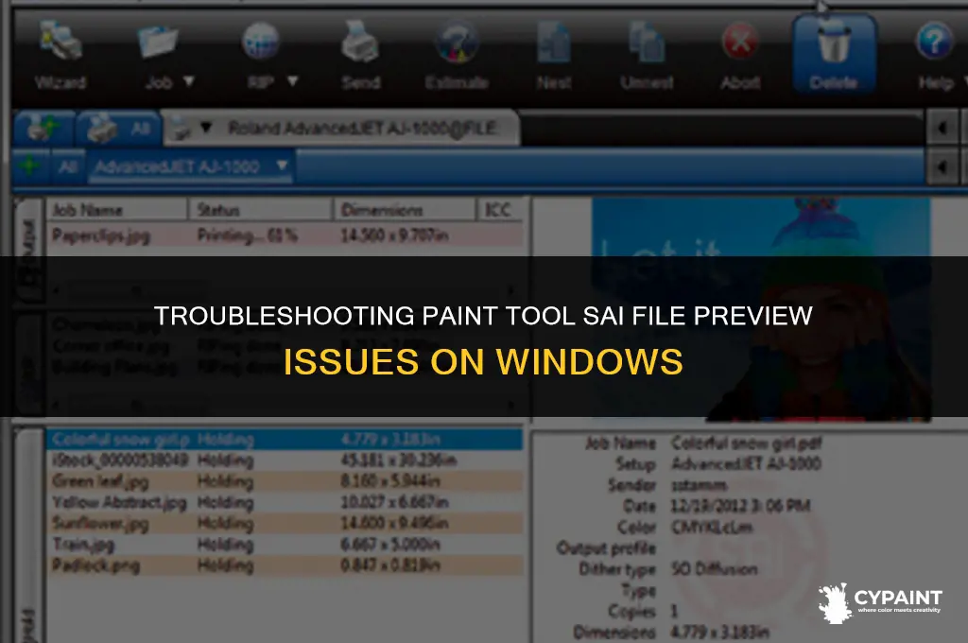
Task: Expand the RIP dropdown arrow
Action: 293,81
